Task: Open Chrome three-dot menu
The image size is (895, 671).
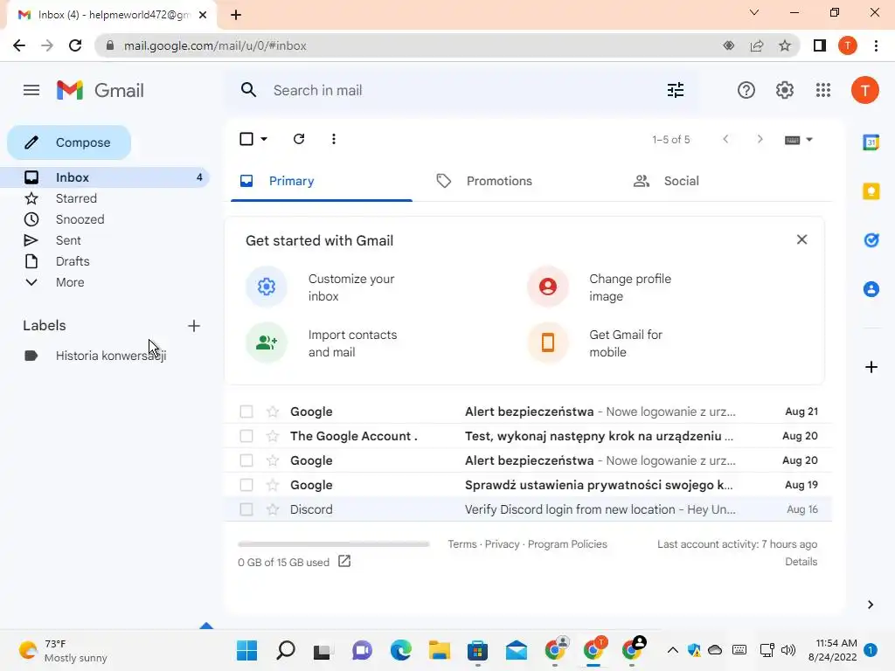Action: point(876,45)
